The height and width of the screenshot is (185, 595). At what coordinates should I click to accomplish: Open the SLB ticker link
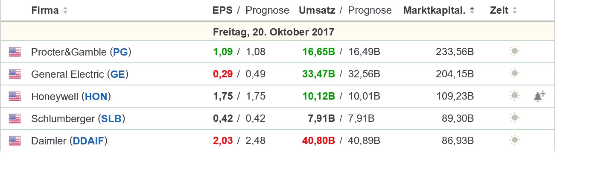[111, 118]
